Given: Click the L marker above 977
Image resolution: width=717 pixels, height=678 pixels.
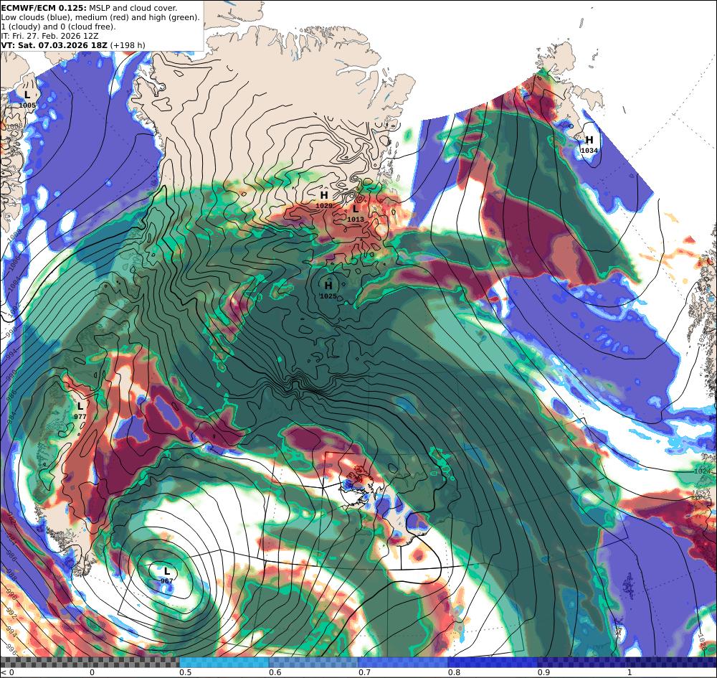Looking at the screenshot, I should coord(80,406).
